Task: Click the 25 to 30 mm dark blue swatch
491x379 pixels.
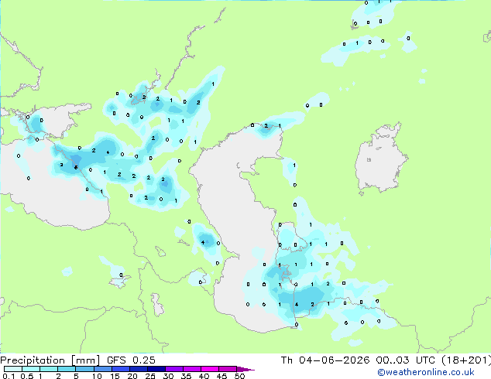Action: click(x=156, y=369)
